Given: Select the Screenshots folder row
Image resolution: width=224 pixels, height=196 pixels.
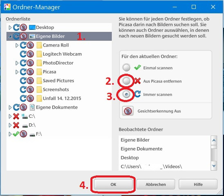Looking at the screenshot, I should [59, 89].
